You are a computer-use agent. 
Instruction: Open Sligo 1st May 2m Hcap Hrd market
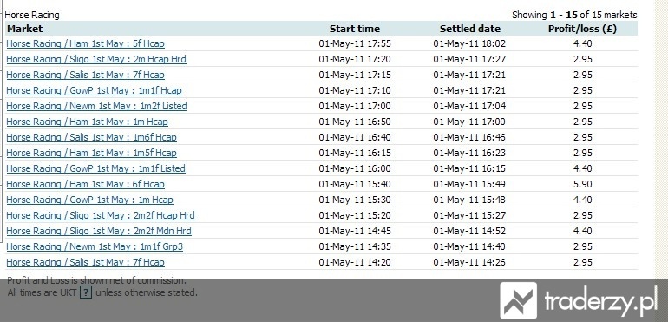tap(96, 59)
